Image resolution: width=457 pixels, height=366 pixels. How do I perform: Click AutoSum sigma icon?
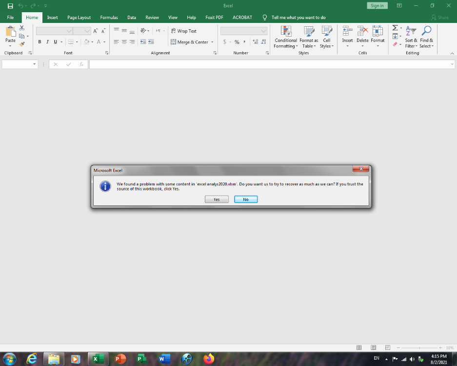tap(395, 28)
